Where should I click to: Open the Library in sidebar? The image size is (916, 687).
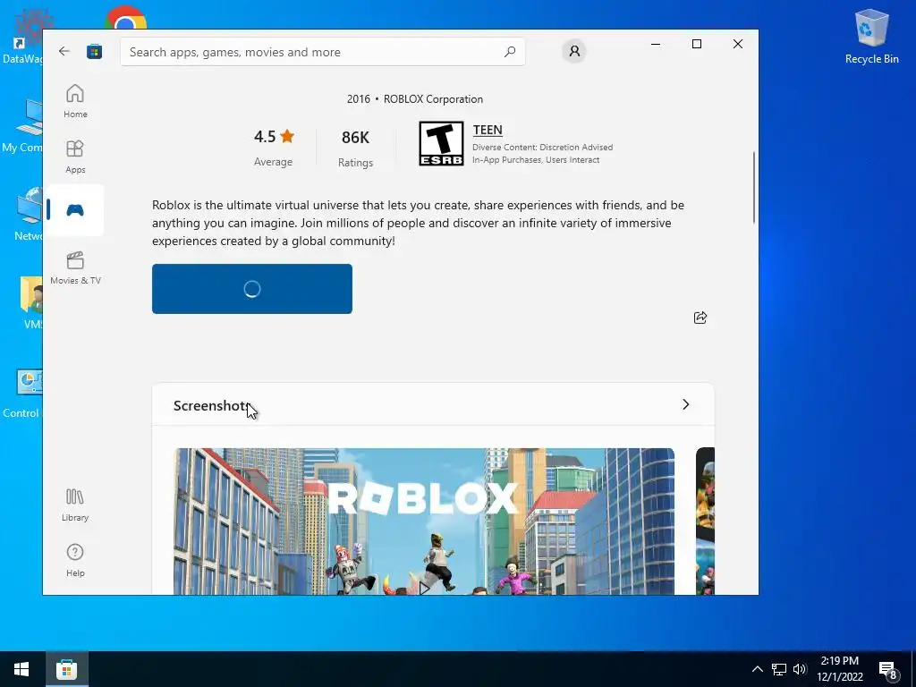[75, 505]
